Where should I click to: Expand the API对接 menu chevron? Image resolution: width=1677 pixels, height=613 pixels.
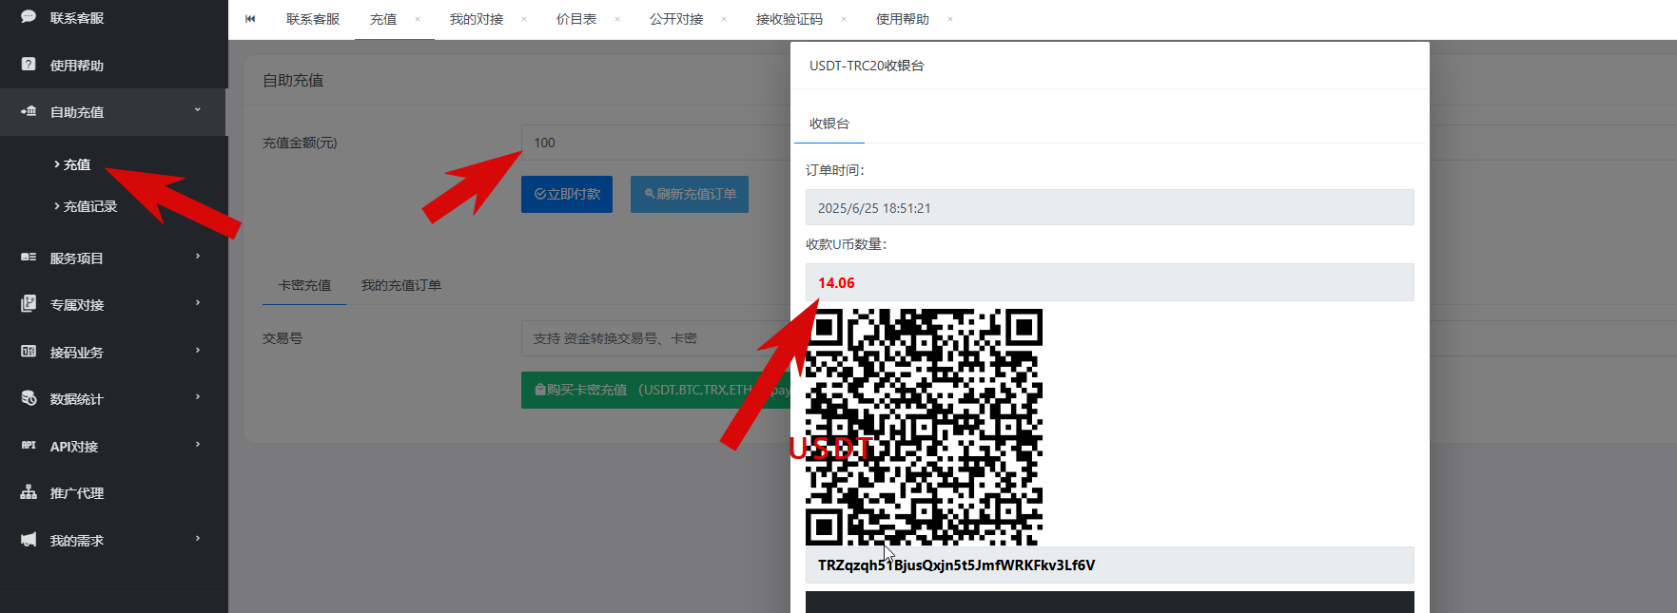(198, 445)
